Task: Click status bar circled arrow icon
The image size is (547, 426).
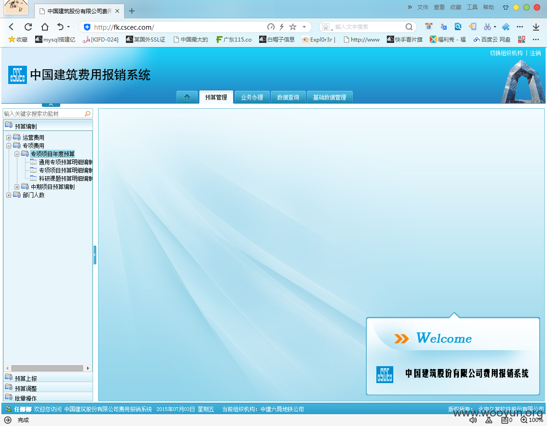Action: coord(8,420)
